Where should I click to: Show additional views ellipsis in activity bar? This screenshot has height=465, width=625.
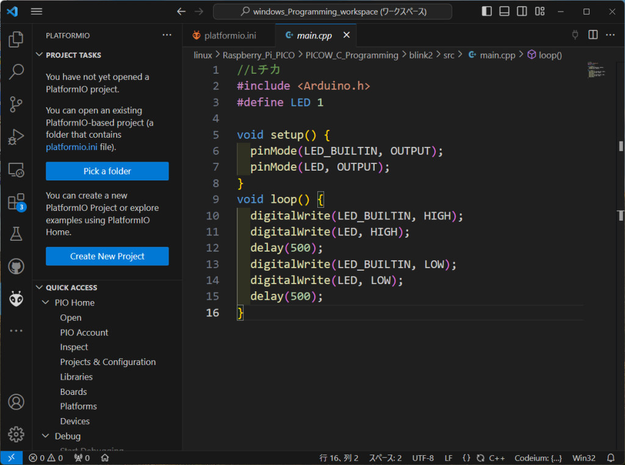point(16,331)
